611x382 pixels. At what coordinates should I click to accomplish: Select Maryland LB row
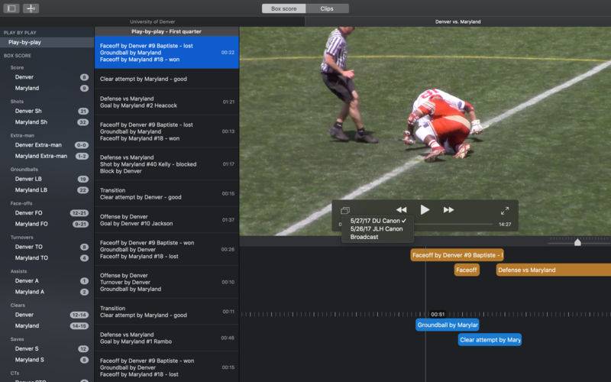click(47, 189)
